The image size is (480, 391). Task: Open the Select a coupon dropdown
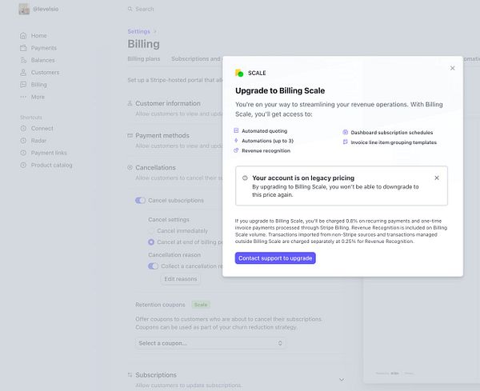click(210, 343)
